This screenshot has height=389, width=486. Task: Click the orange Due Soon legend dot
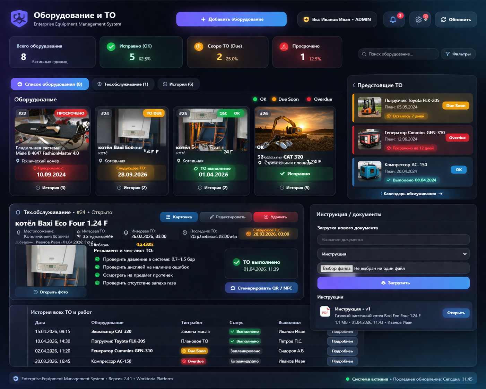click(x=274, y=99)
